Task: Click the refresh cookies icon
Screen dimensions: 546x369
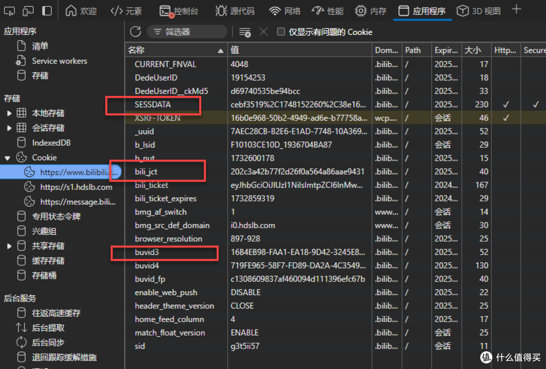Action: tap(135, 32)
